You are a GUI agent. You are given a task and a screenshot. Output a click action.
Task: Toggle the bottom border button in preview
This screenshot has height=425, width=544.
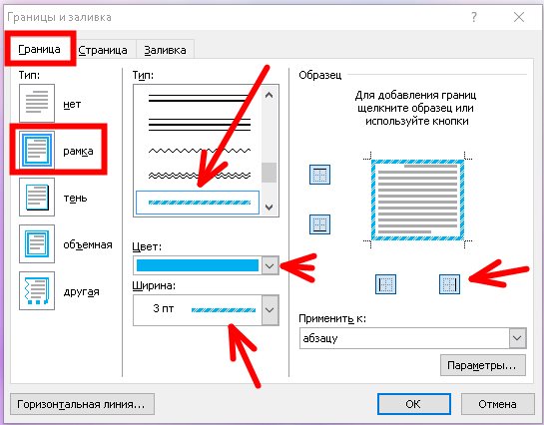point(319,224)
